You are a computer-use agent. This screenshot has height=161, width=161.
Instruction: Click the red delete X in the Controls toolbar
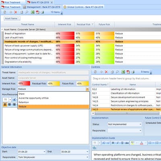click(106, 72)
